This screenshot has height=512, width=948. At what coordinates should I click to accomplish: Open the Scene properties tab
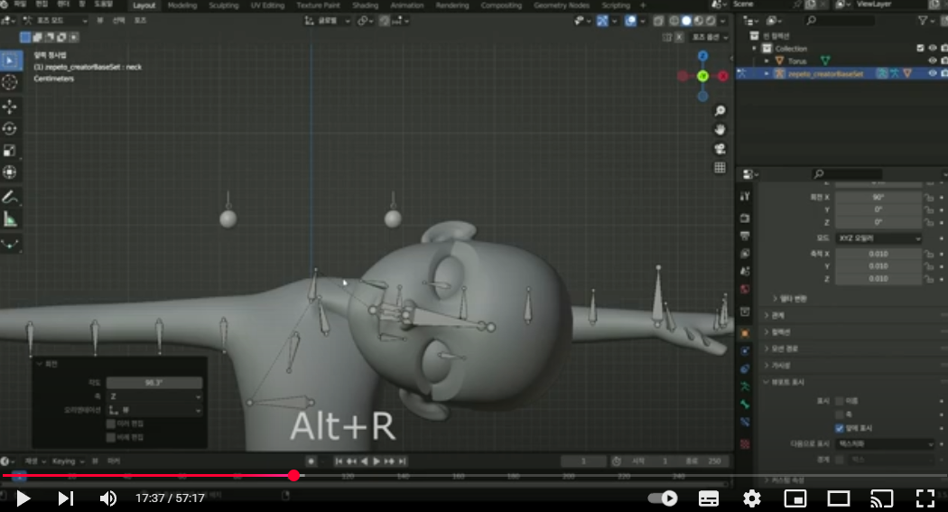[x=745, y=271]
